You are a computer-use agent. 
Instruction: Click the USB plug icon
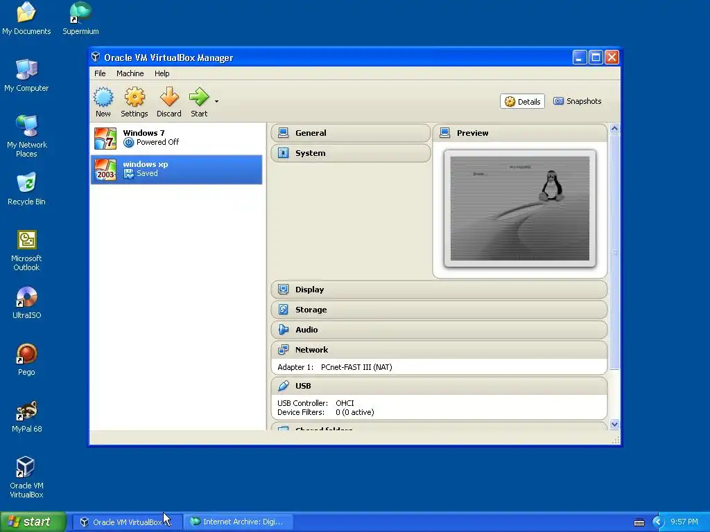pos(284,386)
